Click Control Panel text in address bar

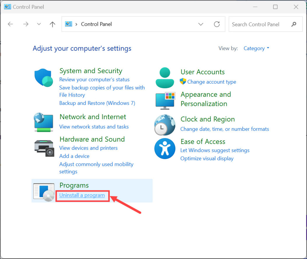pos(97,24)
